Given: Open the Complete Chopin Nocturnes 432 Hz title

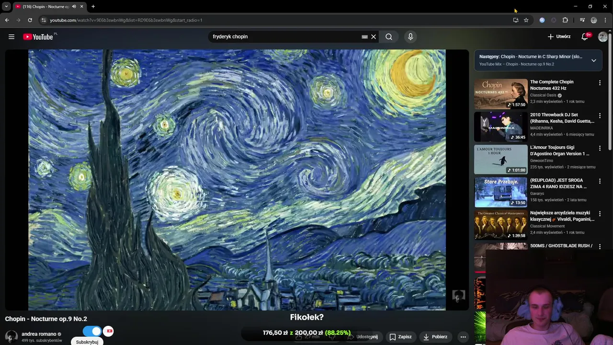Looking at the screenshot, I should point(552,85).
